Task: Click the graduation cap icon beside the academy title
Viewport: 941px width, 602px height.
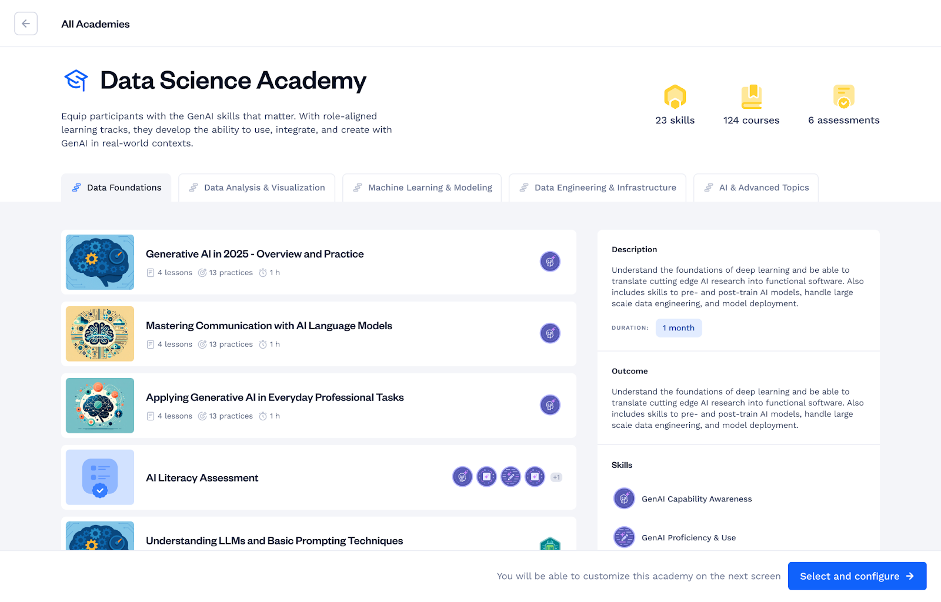Action: click(x=76, y=80)
